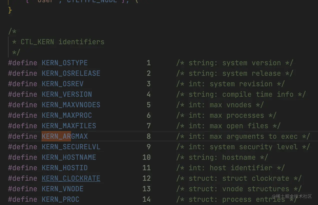This screenshot has width=318, height=205.
Task: Click the comment 'int: host identifier'
Action: 230,168
